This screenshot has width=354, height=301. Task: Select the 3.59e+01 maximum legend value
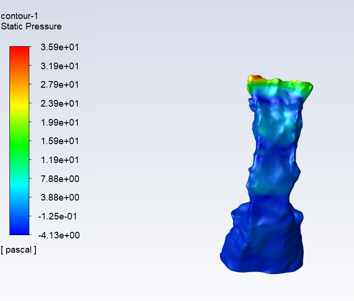60,47
